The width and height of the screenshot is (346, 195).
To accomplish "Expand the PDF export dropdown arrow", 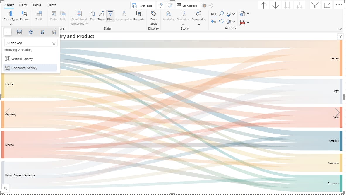I will point(248,22).
